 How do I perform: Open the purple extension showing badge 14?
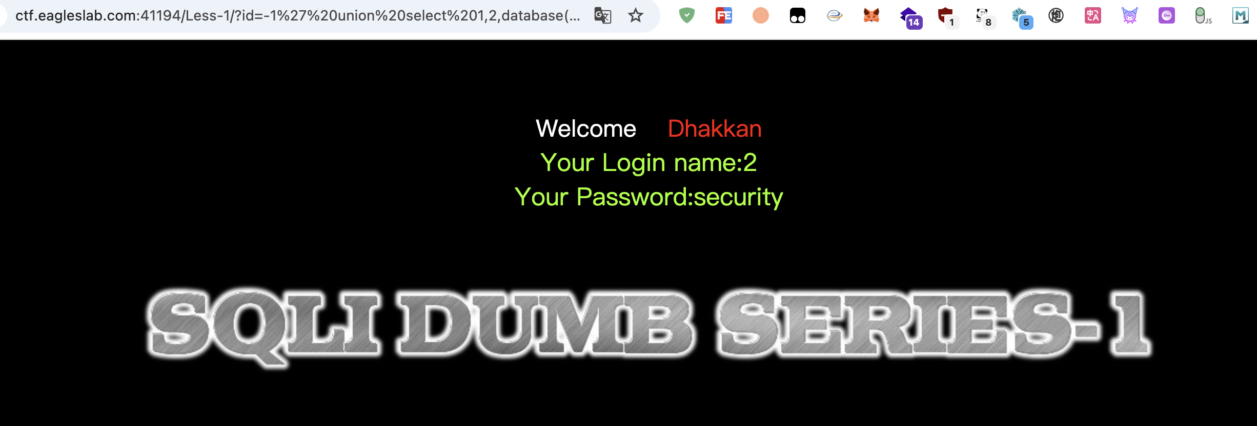pyautogui.click(x=910, y=17)
